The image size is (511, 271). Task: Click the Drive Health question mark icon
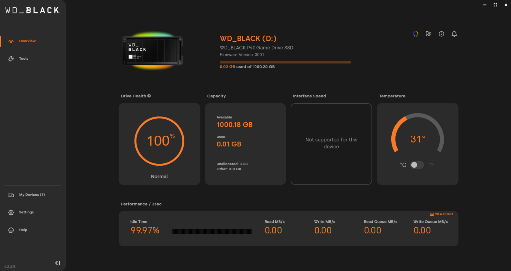[x=149, y=96]
